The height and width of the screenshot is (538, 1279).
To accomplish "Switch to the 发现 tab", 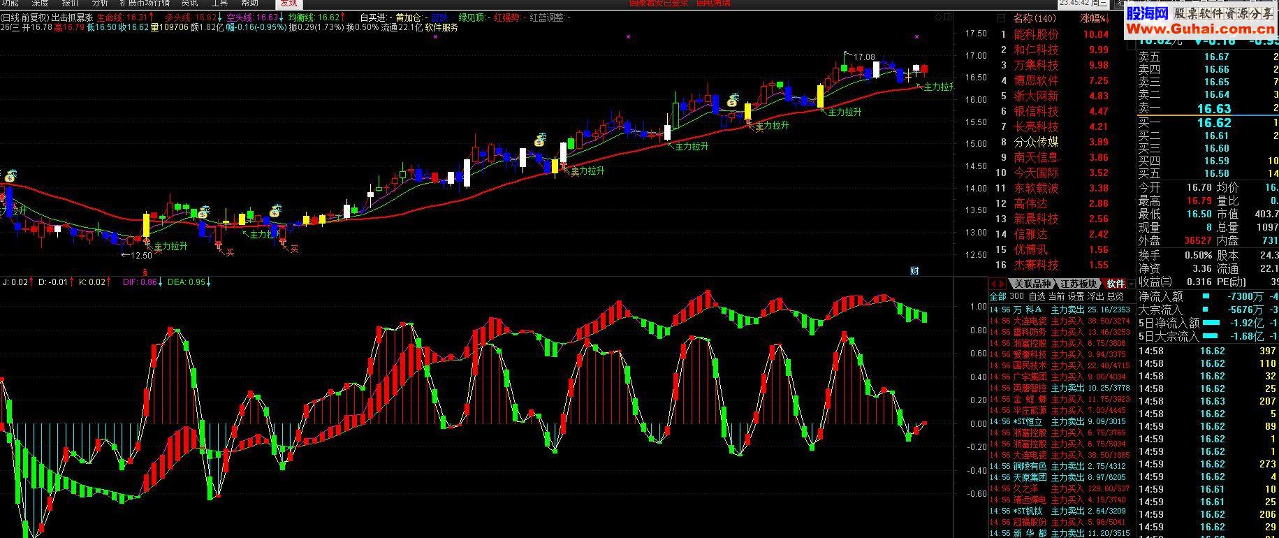I will (x=288, y=3).
